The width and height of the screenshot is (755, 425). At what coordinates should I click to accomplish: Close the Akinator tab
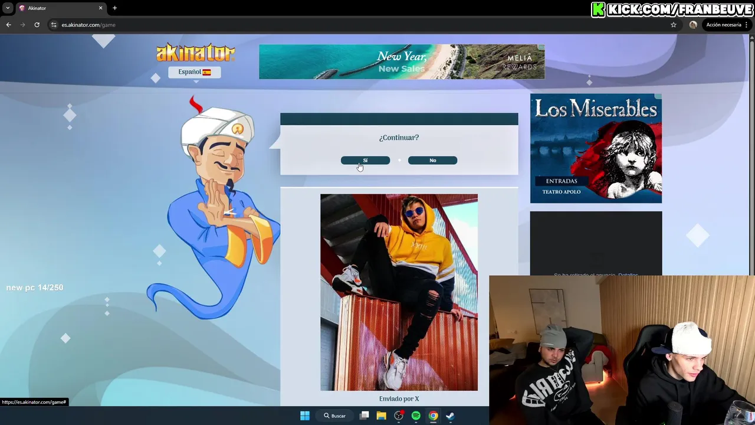tap(100, 8)
